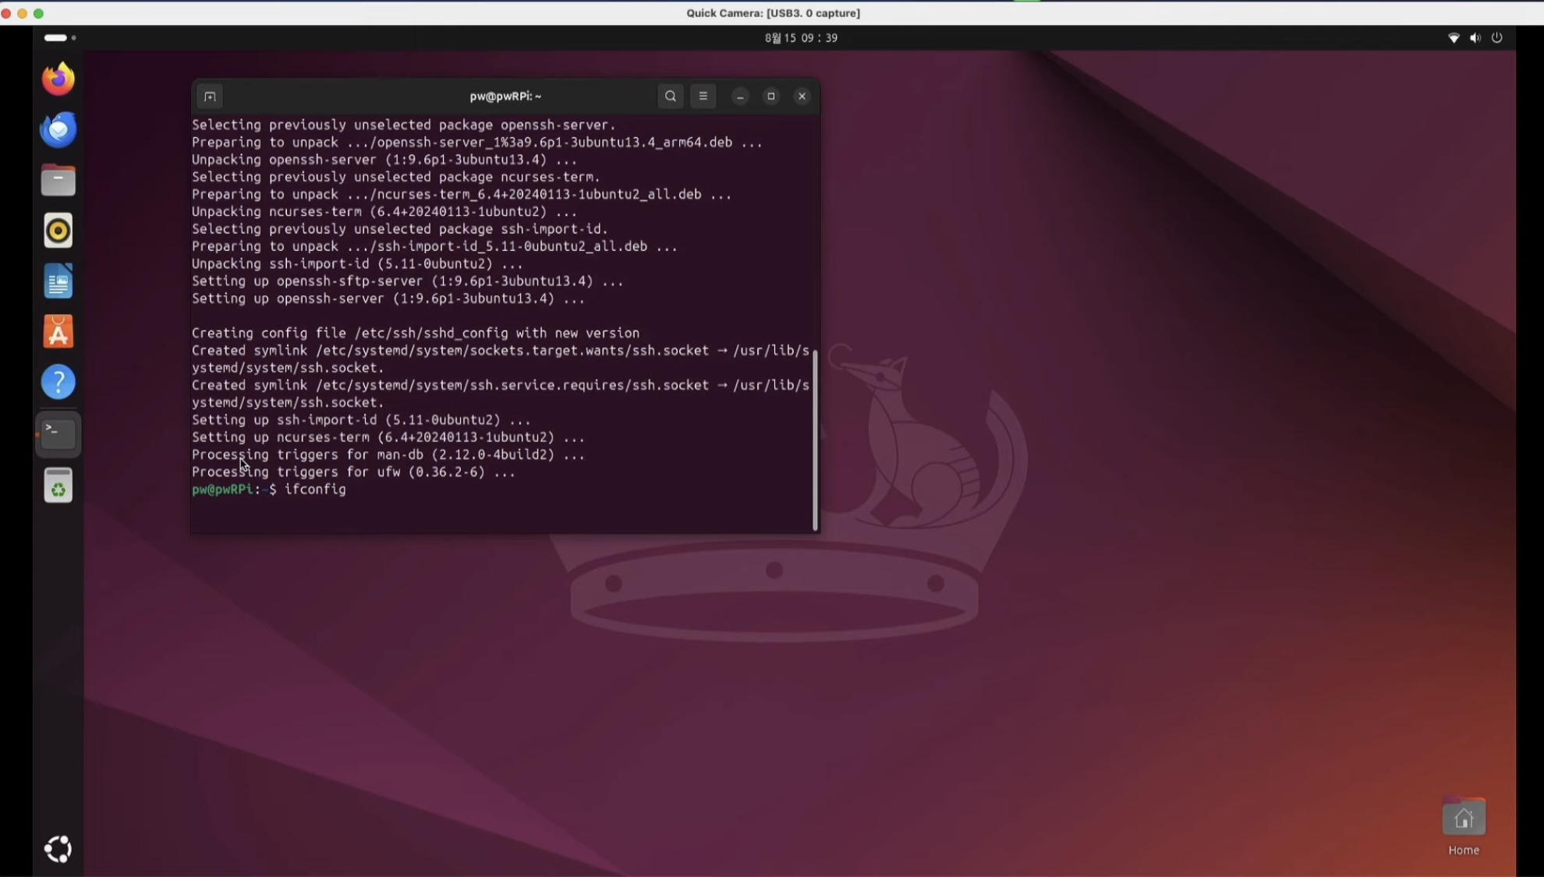
Task: Open Ubuntu App Center icon
Action: pos(58,332)
